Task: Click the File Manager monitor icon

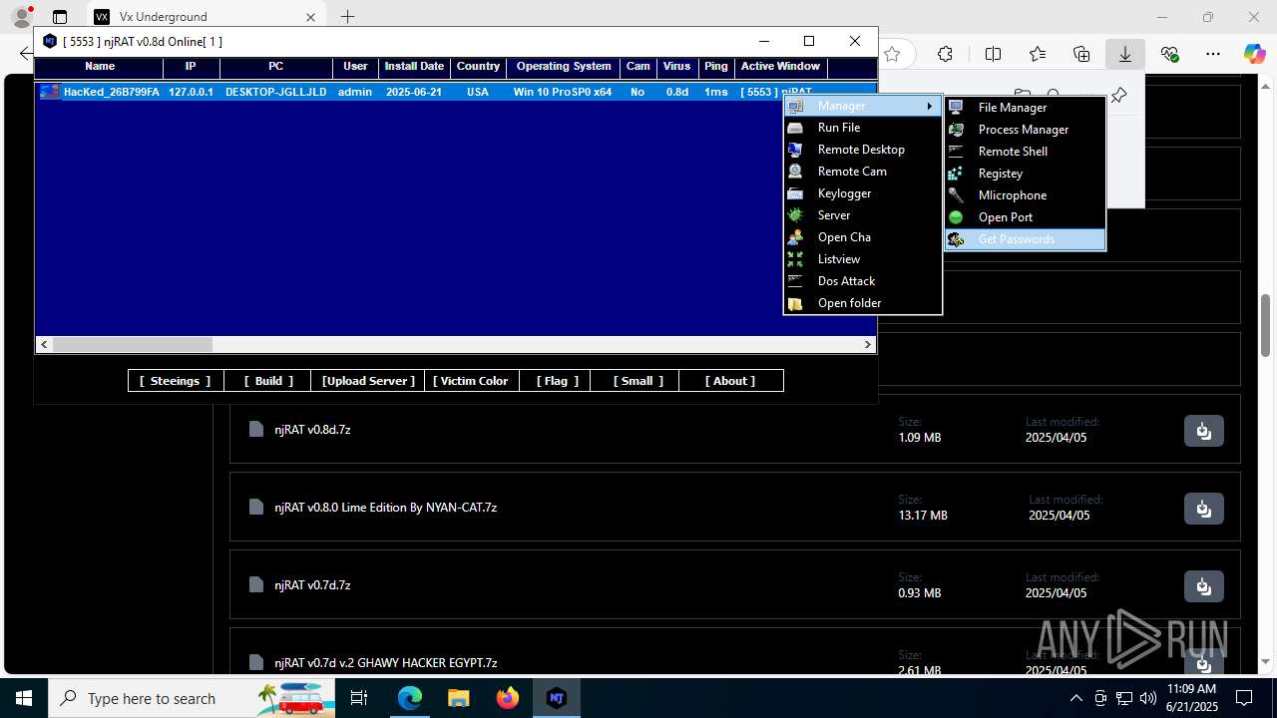Action: (x=956, y=108)
